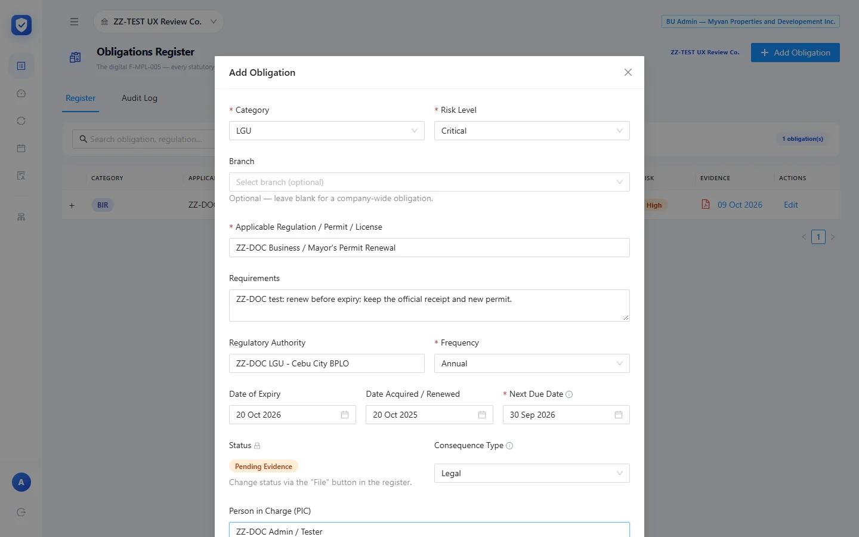Click the Requirements text area

tap(429, 305)
